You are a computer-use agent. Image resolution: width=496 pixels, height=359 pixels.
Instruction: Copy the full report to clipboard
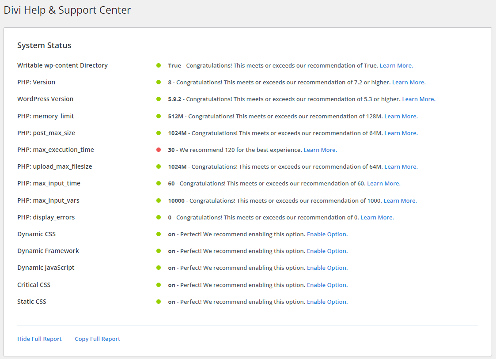(98, 339)
